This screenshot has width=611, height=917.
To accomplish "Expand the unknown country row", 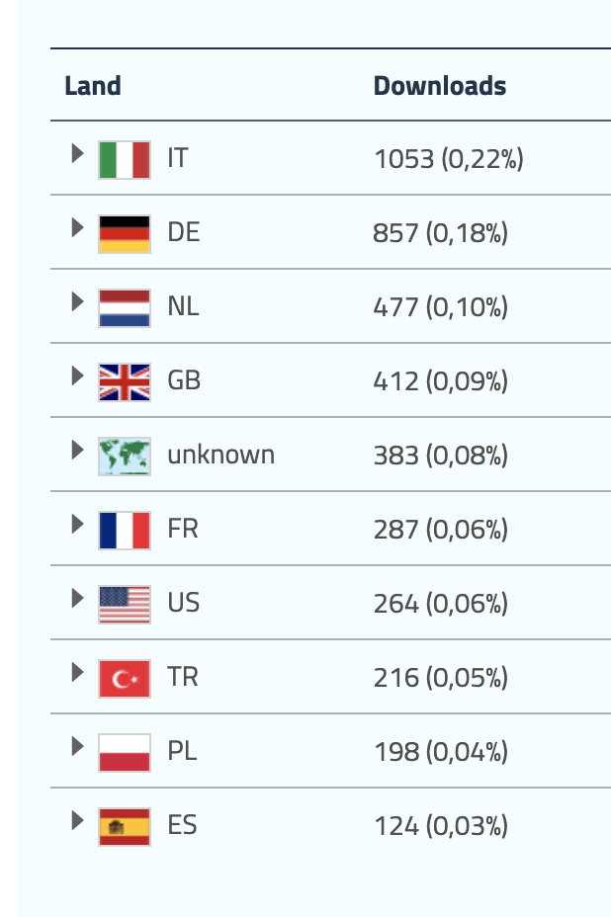I will tap(78, 450).
